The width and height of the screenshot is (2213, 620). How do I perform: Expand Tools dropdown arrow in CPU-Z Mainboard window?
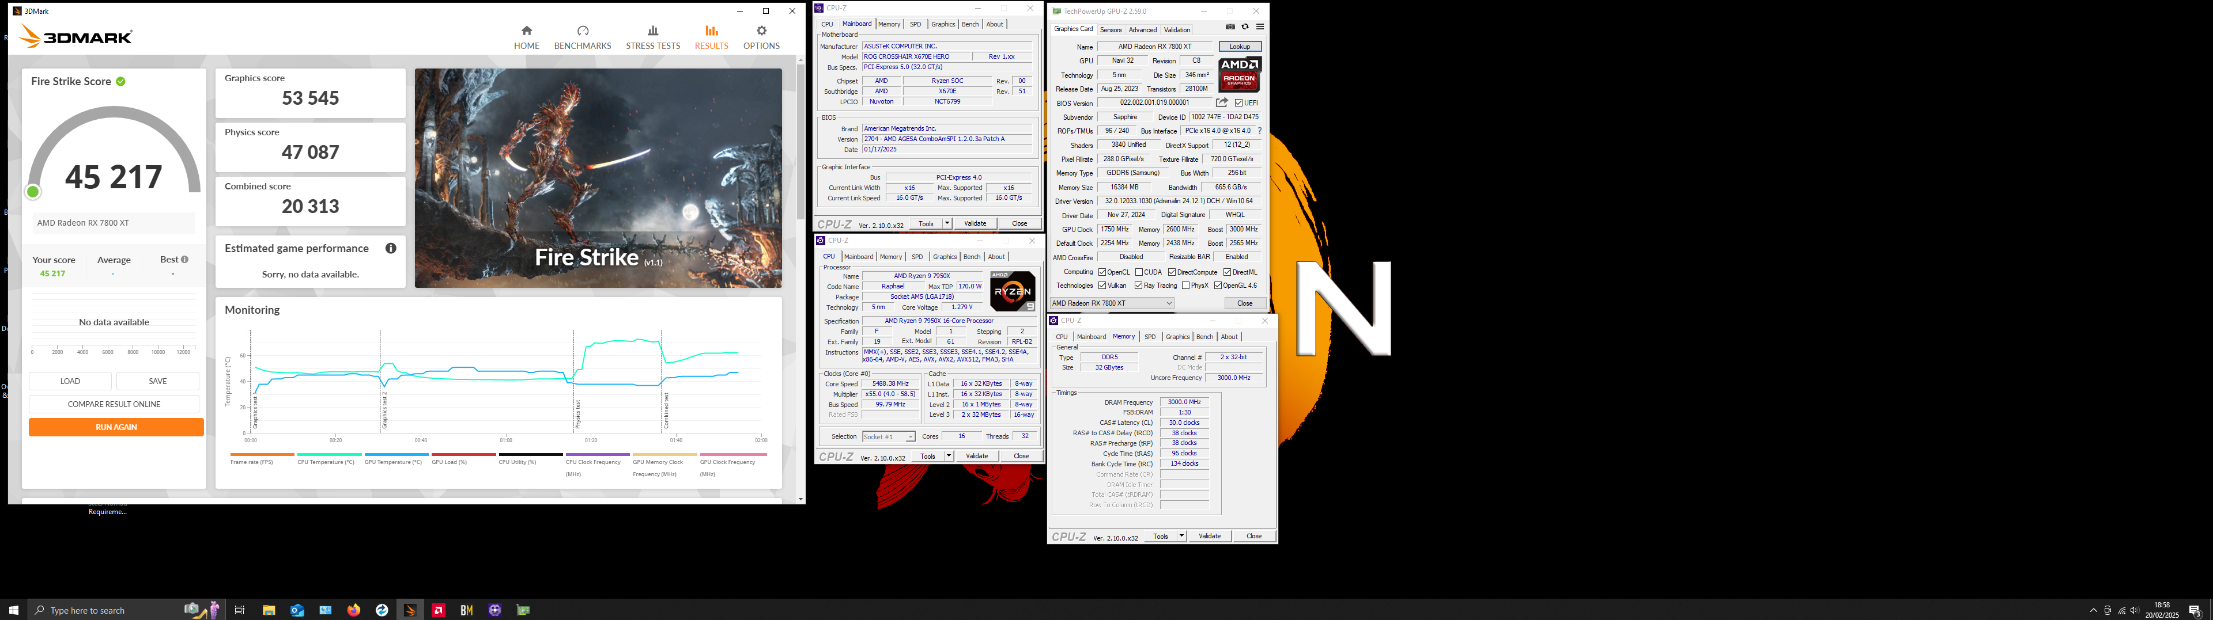pyautogui.click(x=947, y=223)
